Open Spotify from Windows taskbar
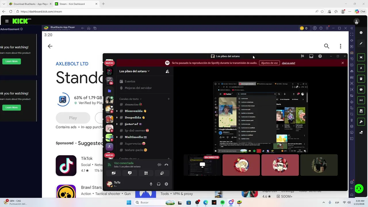Screen dimensions: 368x207 click(x=223, y=202)
